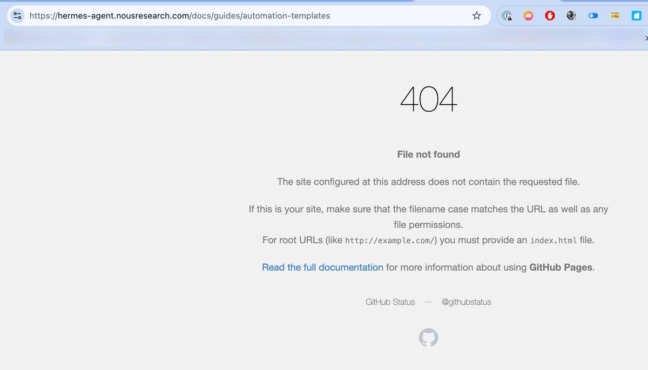Click the sentence about site not containing file
The image size is (648, 370).
[429, 182]
